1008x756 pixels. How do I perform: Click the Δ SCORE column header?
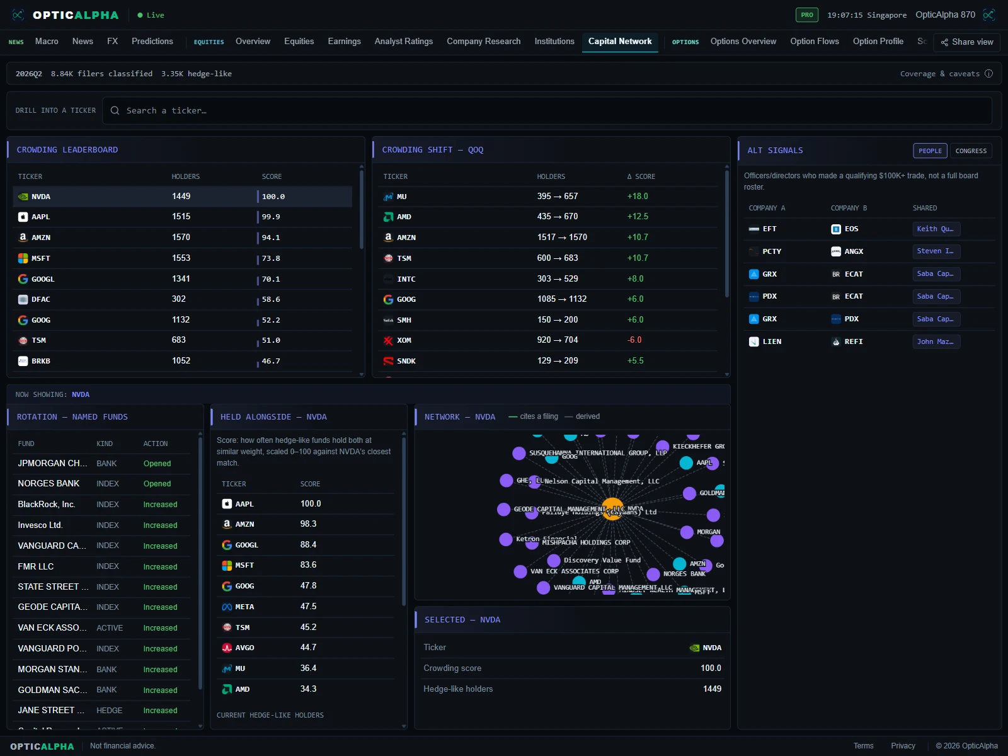click(x=641, y=177)
